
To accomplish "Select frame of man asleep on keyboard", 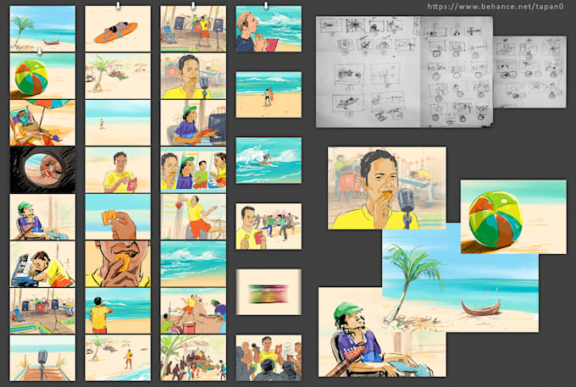I will coord(42,264).
